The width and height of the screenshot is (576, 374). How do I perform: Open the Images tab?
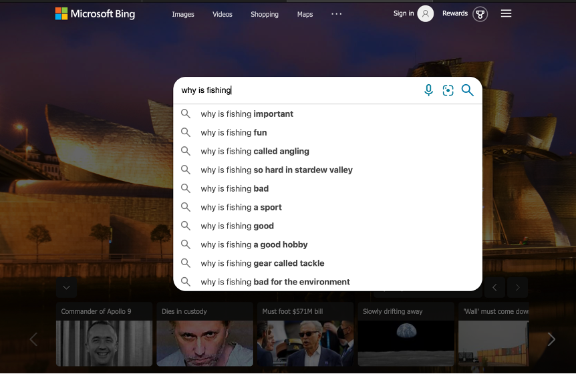pyautogui.click(x=183, y=14)
